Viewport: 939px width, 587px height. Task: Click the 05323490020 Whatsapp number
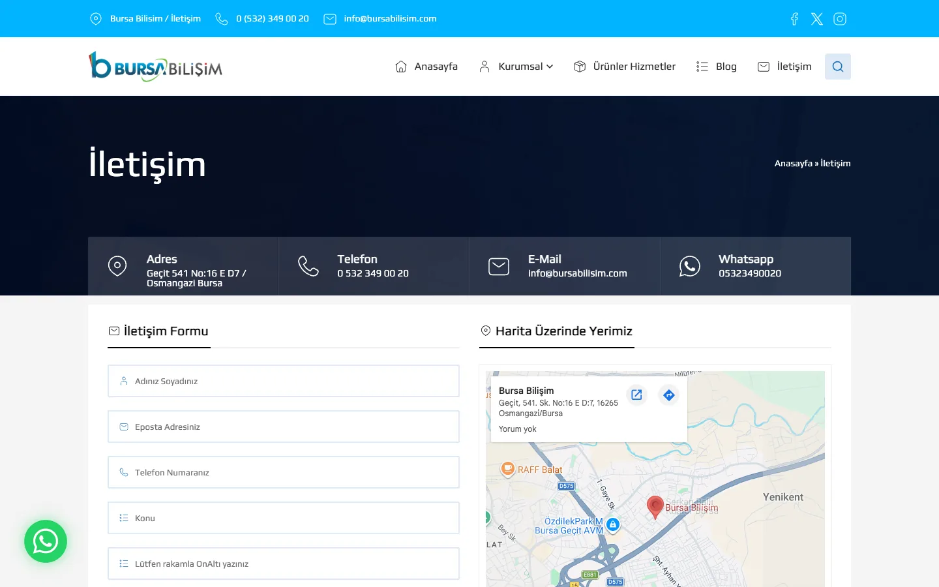750,274
